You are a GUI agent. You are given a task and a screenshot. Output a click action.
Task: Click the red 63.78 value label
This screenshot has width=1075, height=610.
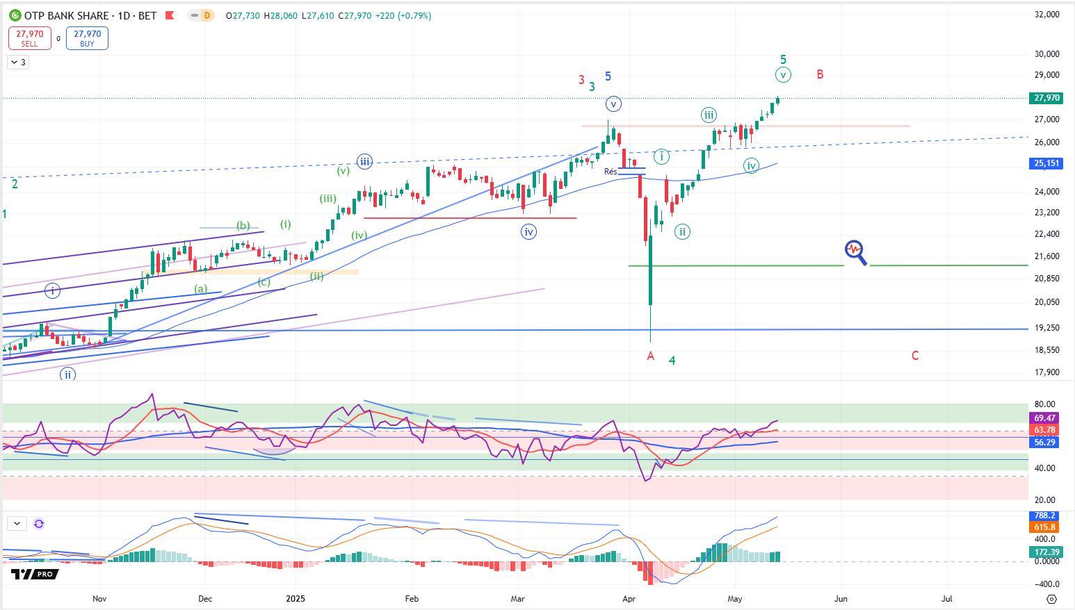point(1044,430)
